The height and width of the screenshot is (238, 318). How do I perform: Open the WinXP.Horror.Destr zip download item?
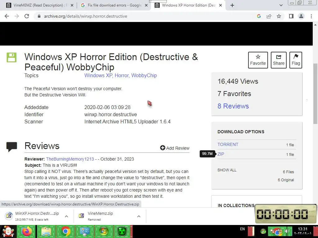32,216
